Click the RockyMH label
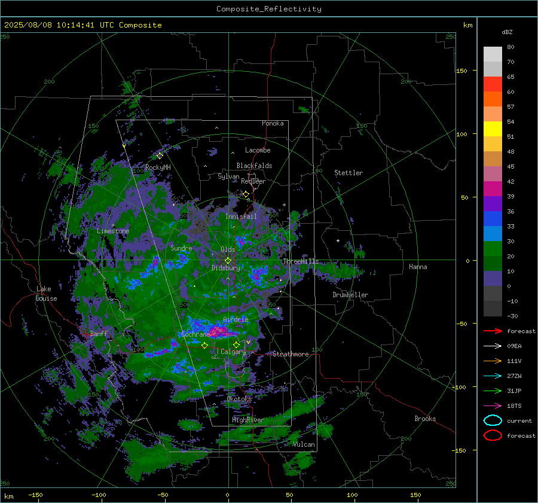 click(158, 167)
